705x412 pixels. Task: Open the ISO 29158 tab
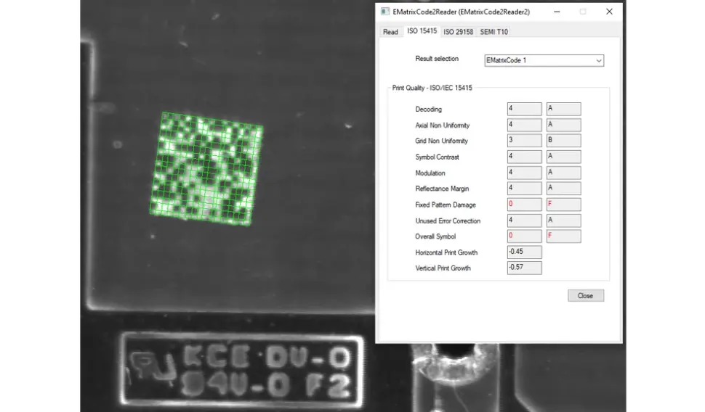pyautogui.click(x=458, y=31)
